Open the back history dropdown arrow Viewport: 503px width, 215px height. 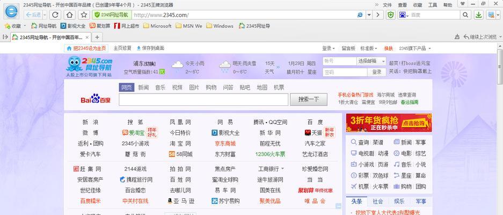(x=45, y=15)
